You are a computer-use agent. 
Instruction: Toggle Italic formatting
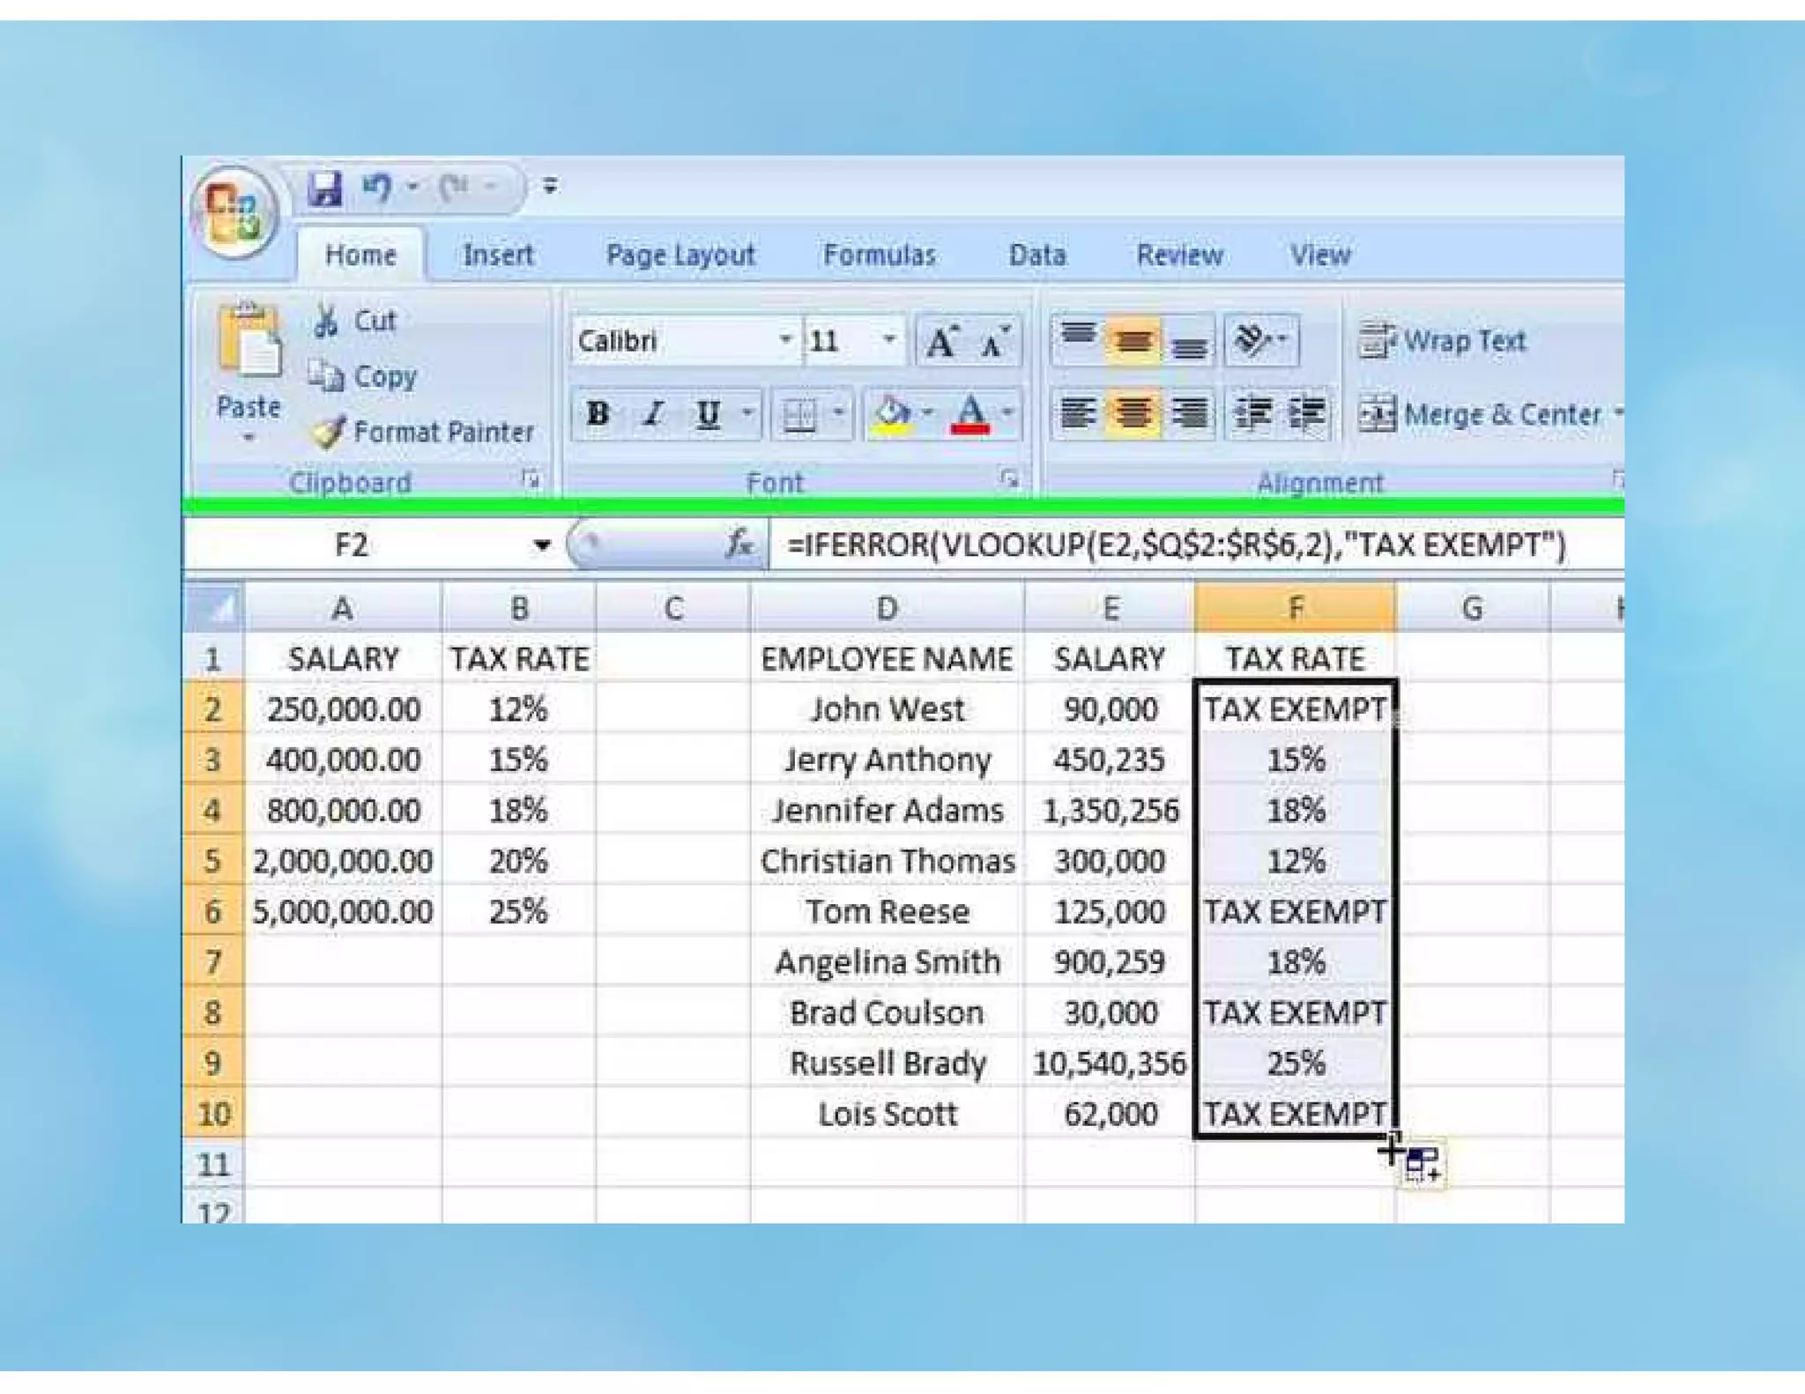(653, 413)
